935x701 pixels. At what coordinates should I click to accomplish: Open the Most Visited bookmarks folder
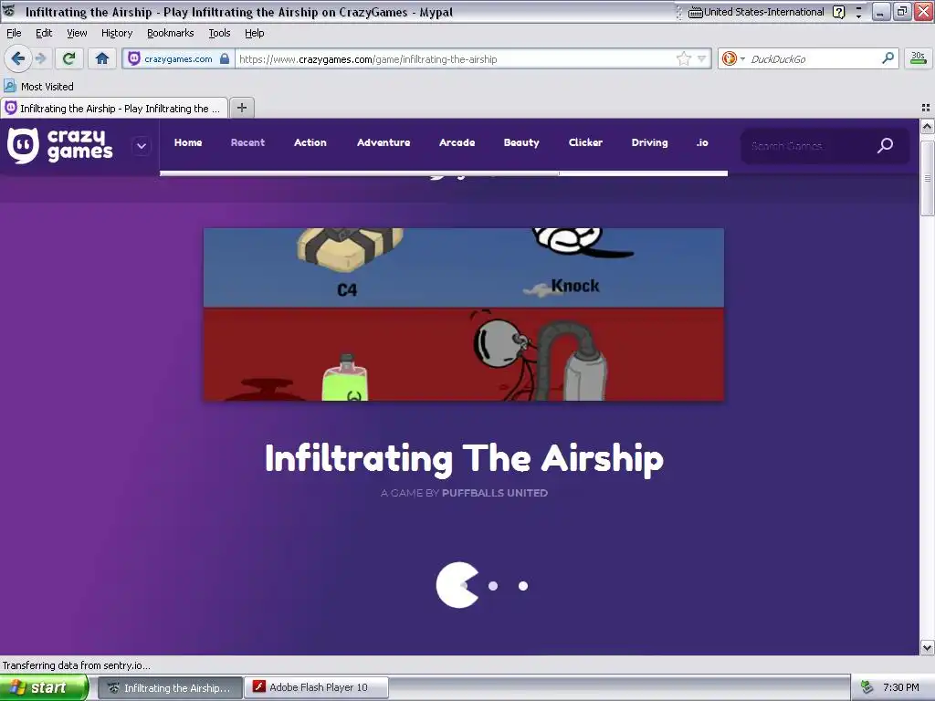tap(38, 87)
